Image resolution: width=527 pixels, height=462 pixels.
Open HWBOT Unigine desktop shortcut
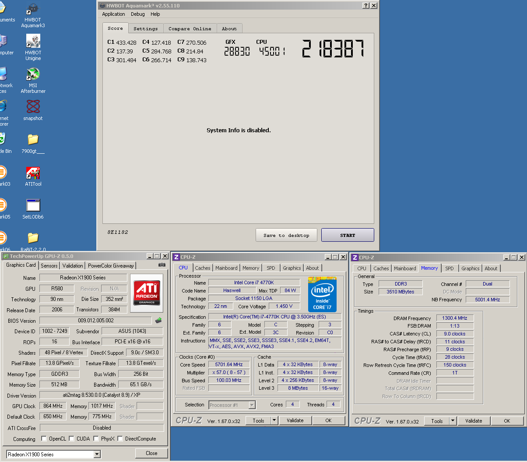(x=33, y=48)
